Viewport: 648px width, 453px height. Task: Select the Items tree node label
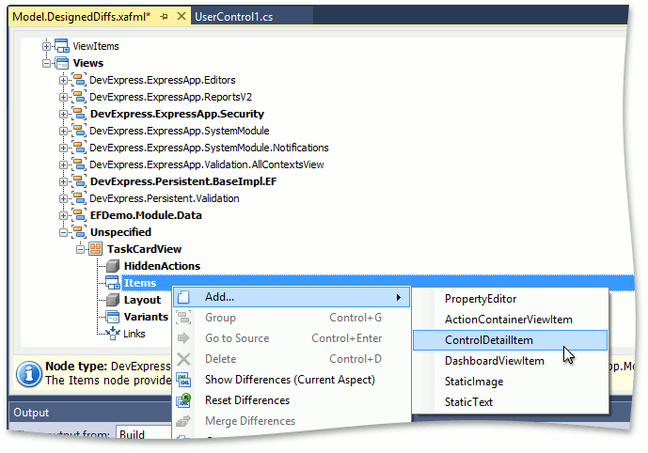click(140, 283)
